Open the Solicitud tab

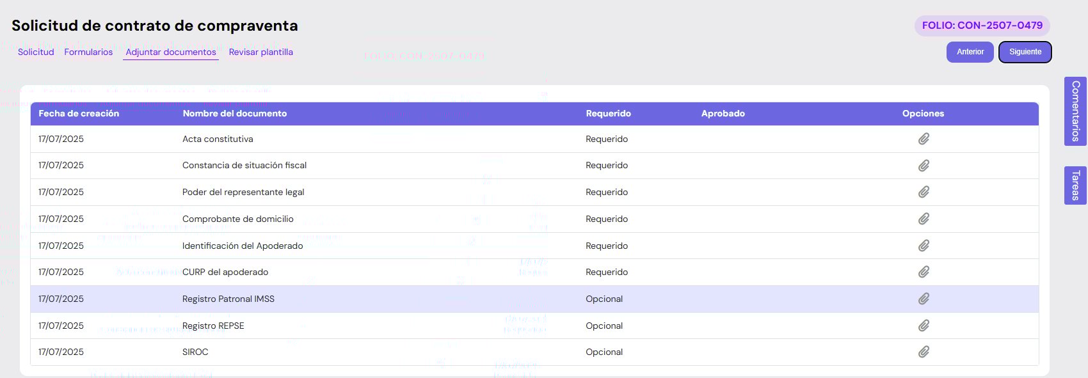pyautogui.click(x=36, y=52)
